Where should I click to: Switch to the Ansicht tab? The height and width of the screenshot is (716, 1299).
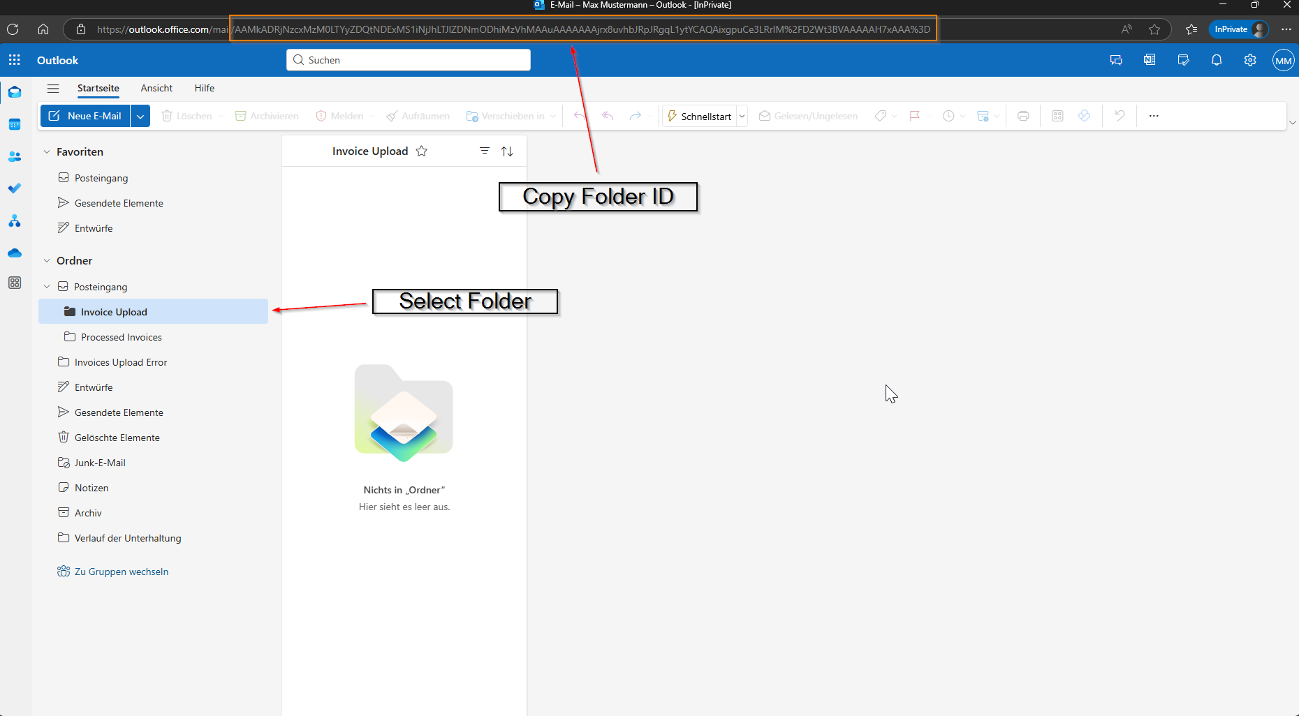[x=156, y=88]
